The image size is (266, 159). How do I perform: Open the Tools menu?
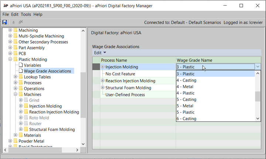point(26,14)
